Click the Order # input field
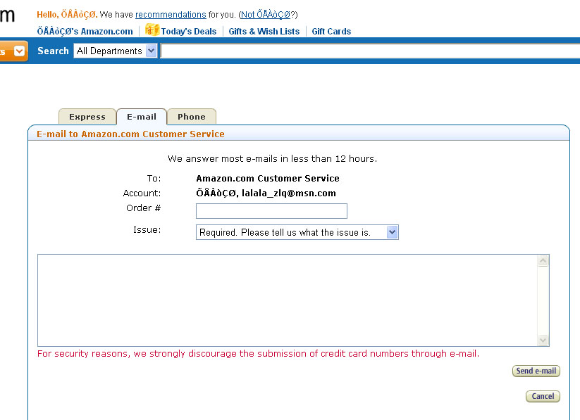 pos(271,211)
